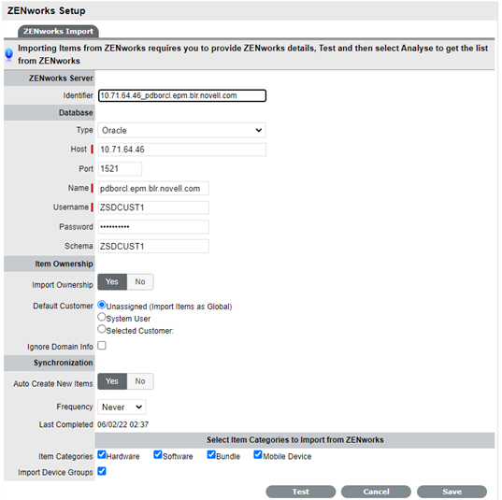Open the database Type dropdown showing Oracle
This screenshot has width=502, height=500.
[x=181, y=130]
